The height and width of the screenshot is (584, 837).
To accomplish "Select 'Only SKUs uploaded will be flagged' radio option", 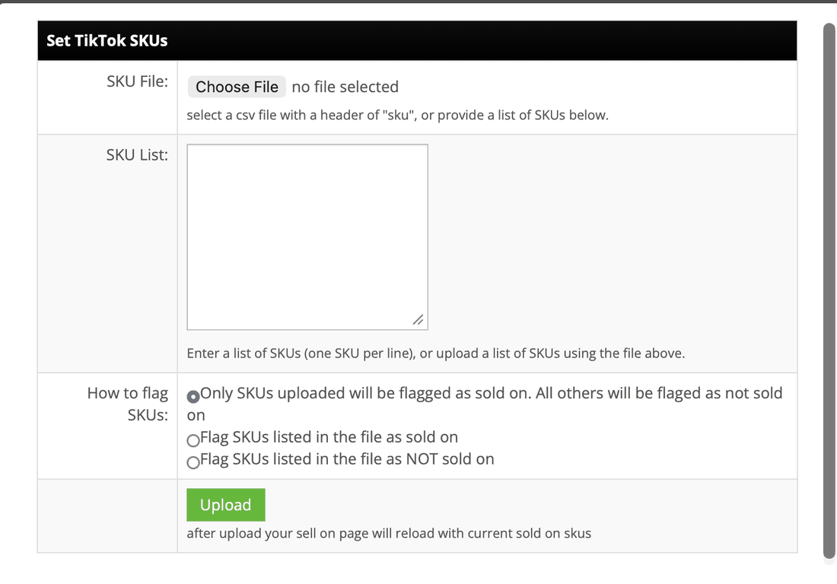I will [x=193, y=396].
